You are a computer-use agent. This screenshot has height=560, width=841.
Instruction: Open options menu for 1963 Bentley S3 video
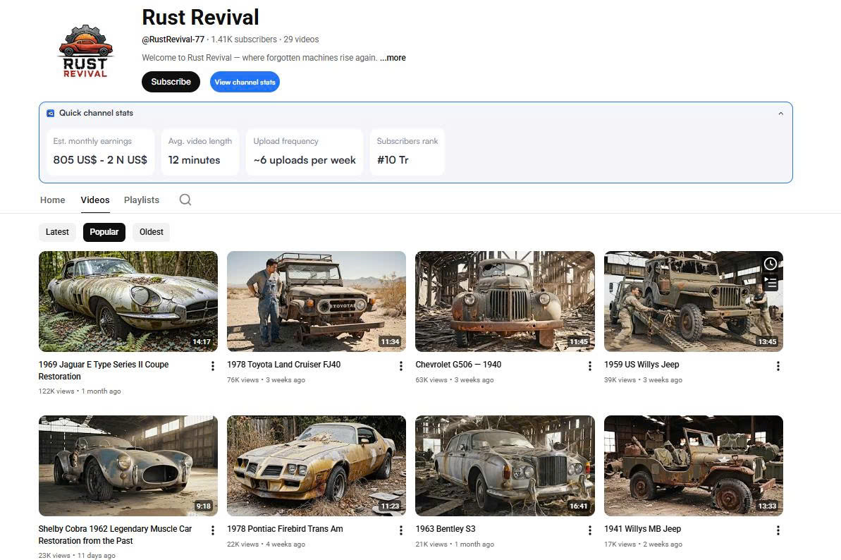(590, 530)
